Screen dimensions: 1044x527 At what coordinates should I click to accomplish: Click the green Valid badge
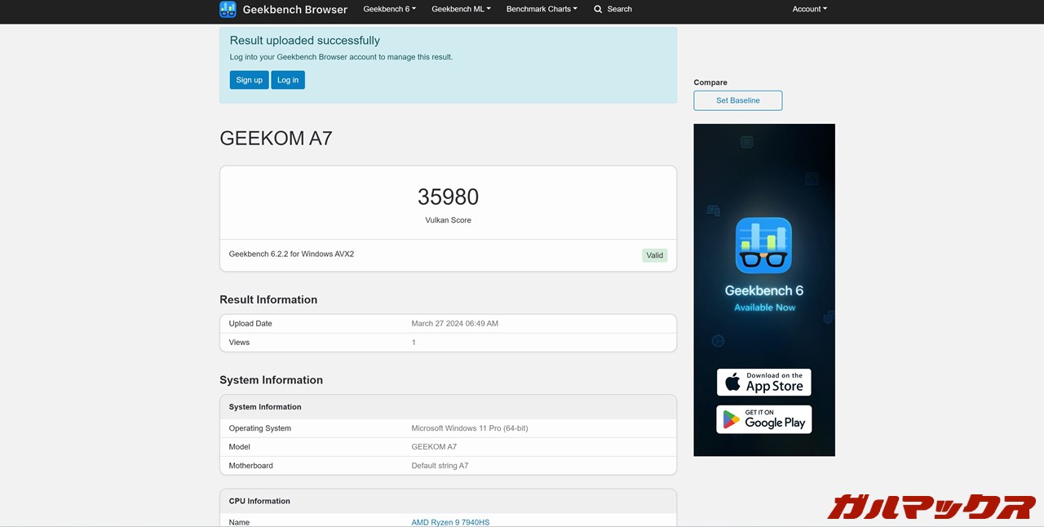(x=654, y=255)
